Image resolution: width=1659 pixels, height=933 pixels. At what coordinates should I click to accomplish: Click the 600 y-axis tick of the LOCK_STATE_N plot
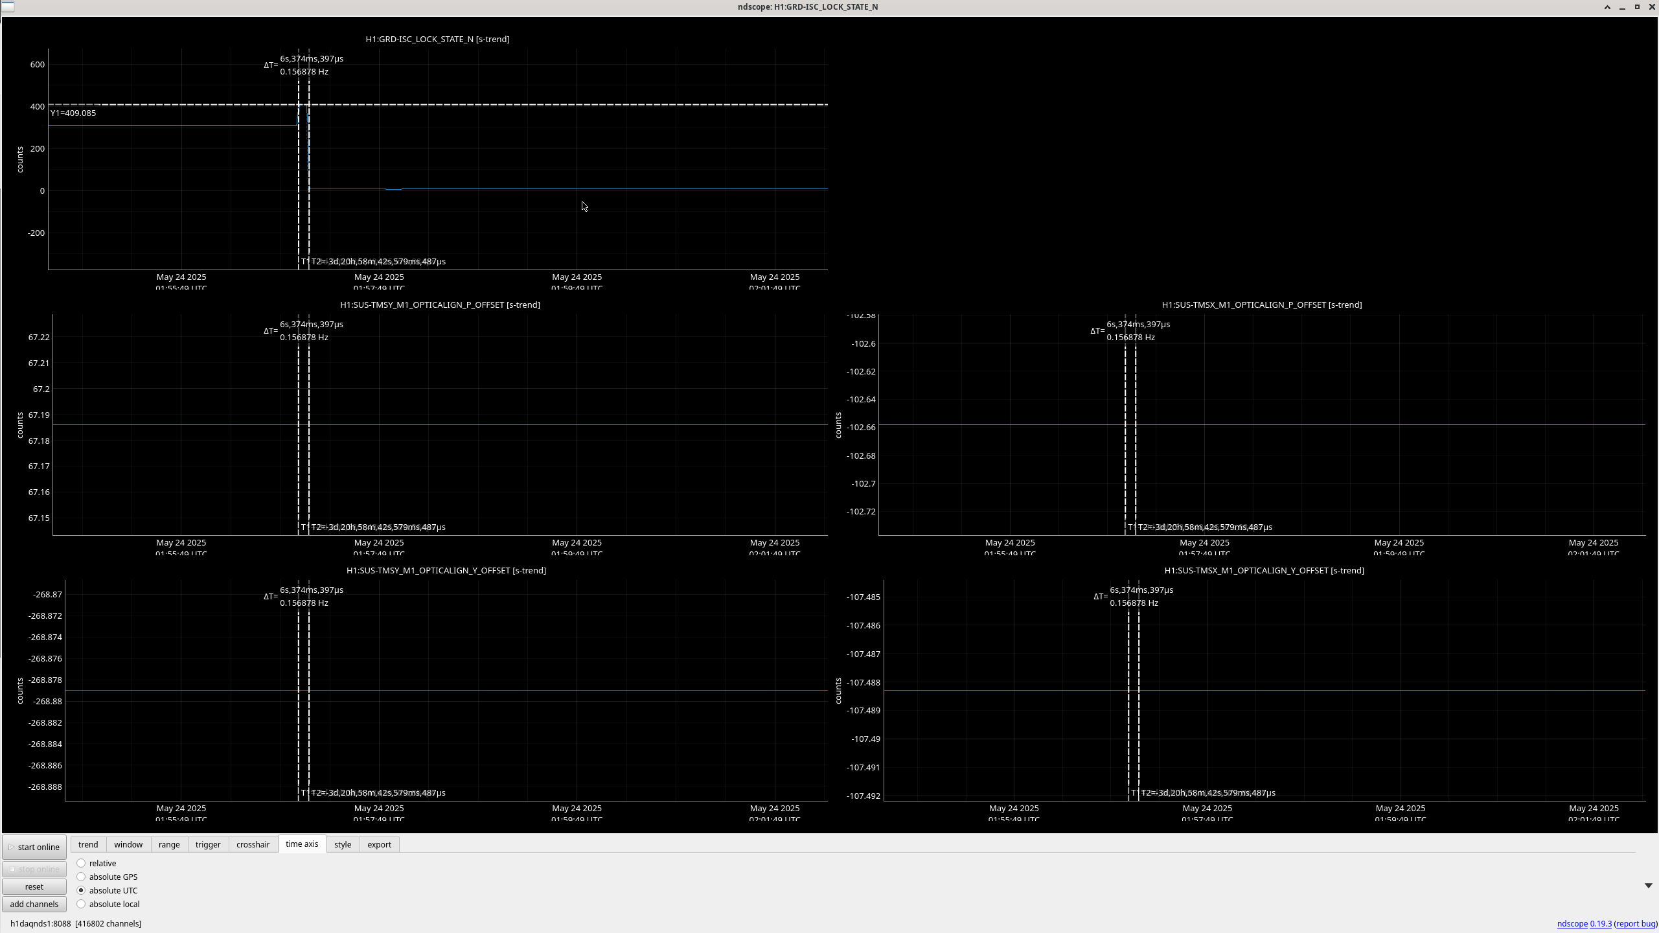[37, 64]
